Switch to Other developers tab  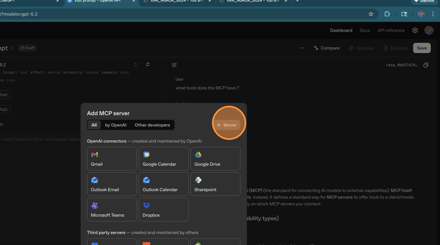[x=152, y=125]
